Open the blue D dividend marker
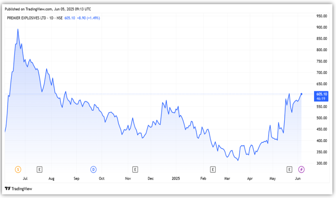Viewport: 336px width, 198px height. (x=93, y=169)
